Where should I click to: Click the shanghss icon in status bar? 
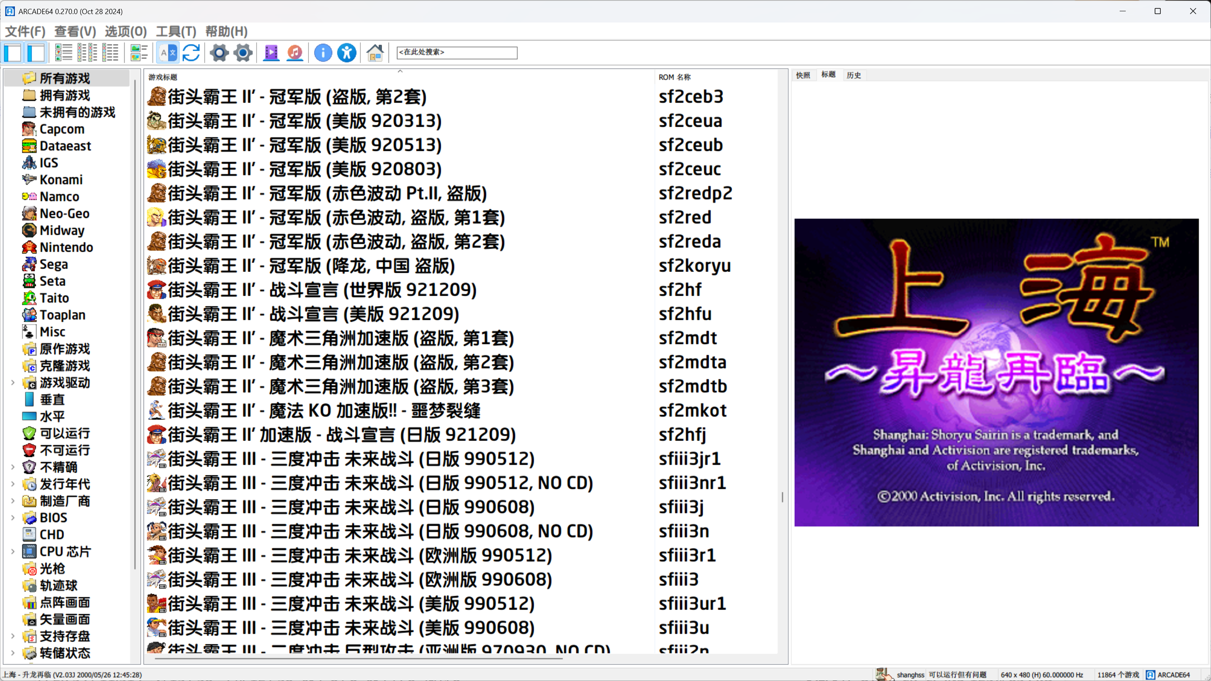884,675
